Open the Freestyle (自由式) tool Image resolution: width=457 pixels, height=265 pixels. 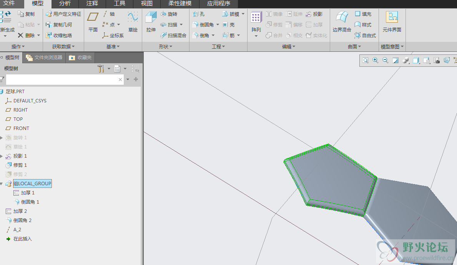point(365,36)
